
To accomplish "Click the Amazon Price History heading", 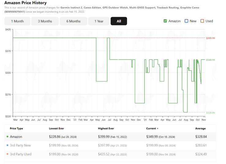I will pyautogui.click(x=25, y=3).
